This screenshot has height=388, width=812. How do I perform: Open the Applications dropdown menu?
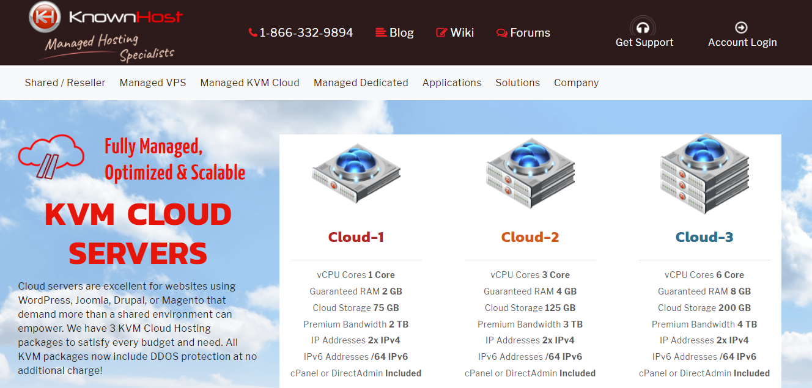452,82
